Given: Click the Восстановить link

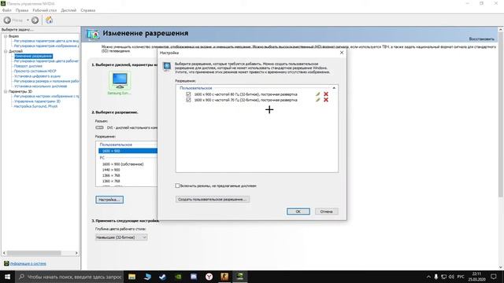Looking at the screenshot, I should pyautogui.click(x=481, y=39).
